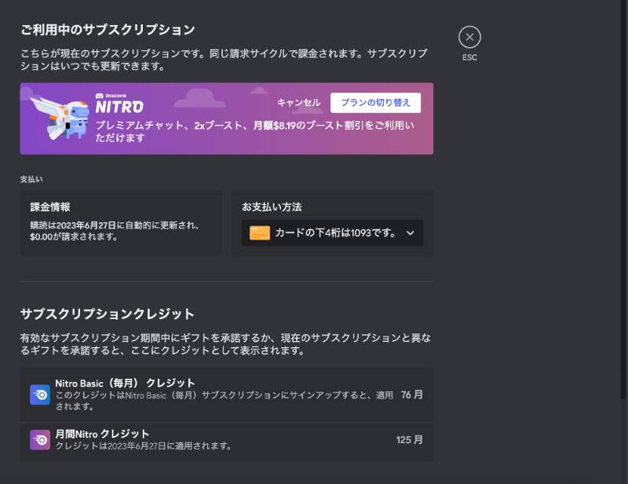Viewport: 628px width, 484px height.
Task: Click the Wumpus mascot illustration on the banner
Action: coord(60,118)
